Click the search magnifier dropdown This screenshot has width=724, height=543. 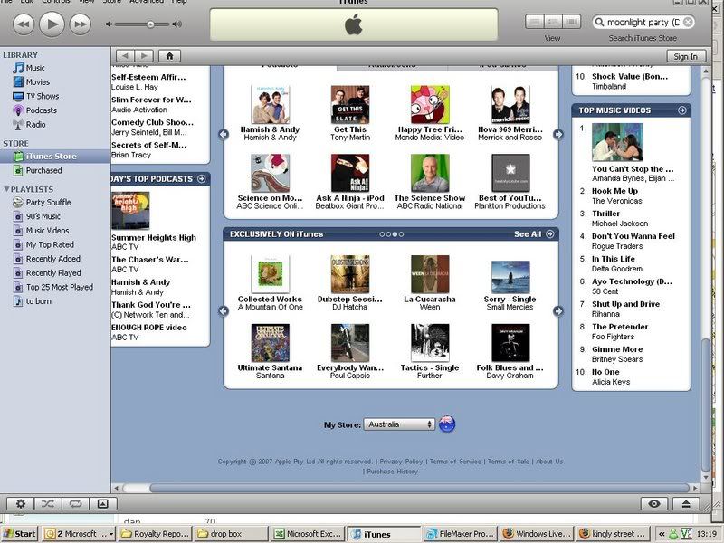coord(599,22)
